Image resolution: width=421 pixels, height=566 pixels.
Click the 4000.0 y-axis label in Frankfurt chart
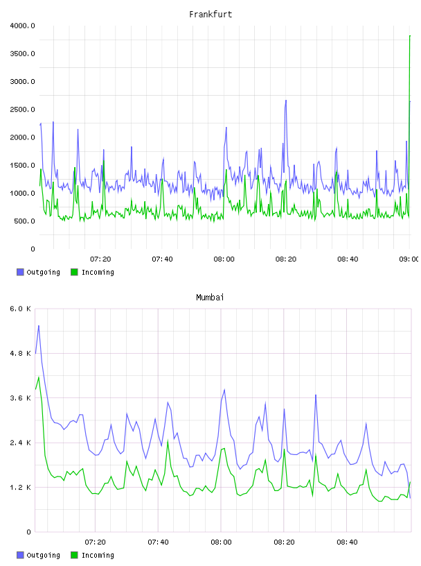point(23,26)
